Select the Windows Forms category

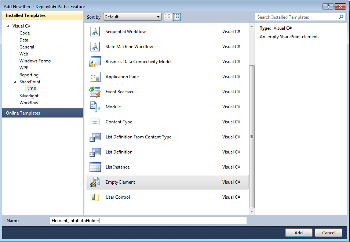[x=35, y=61]
